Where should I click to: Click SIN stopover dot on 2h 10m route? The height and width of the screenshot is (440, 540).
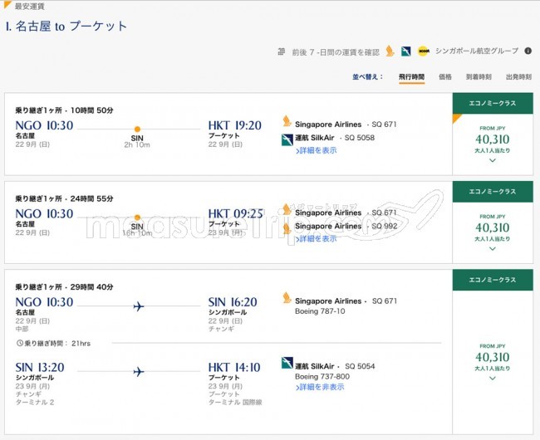coord(137,129)
